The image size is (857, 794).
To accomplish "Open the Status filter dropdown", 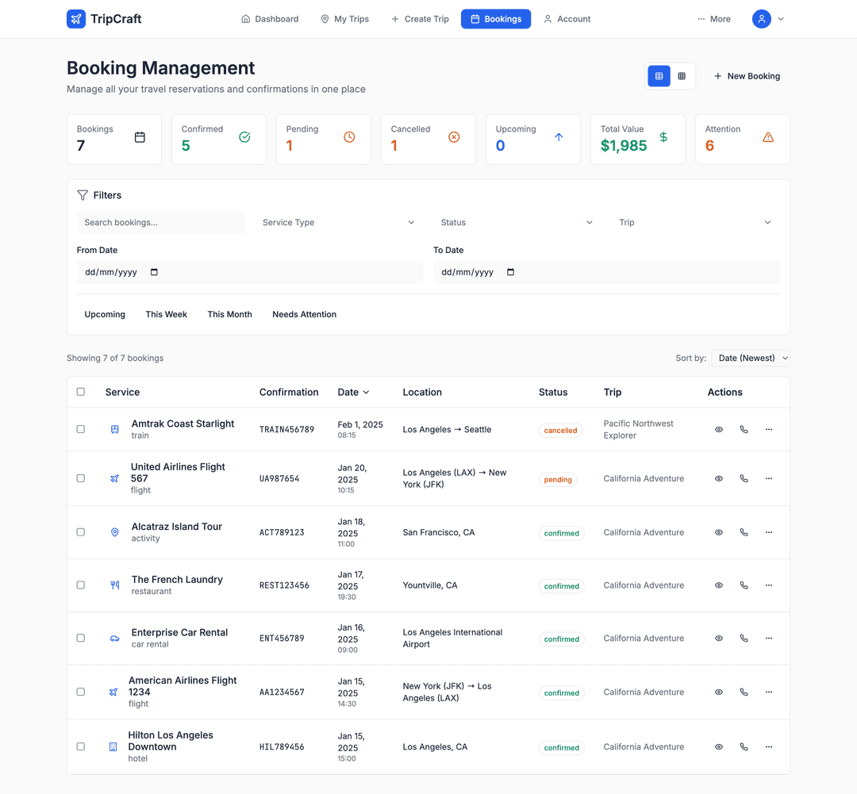I will (x=516, y=222).
